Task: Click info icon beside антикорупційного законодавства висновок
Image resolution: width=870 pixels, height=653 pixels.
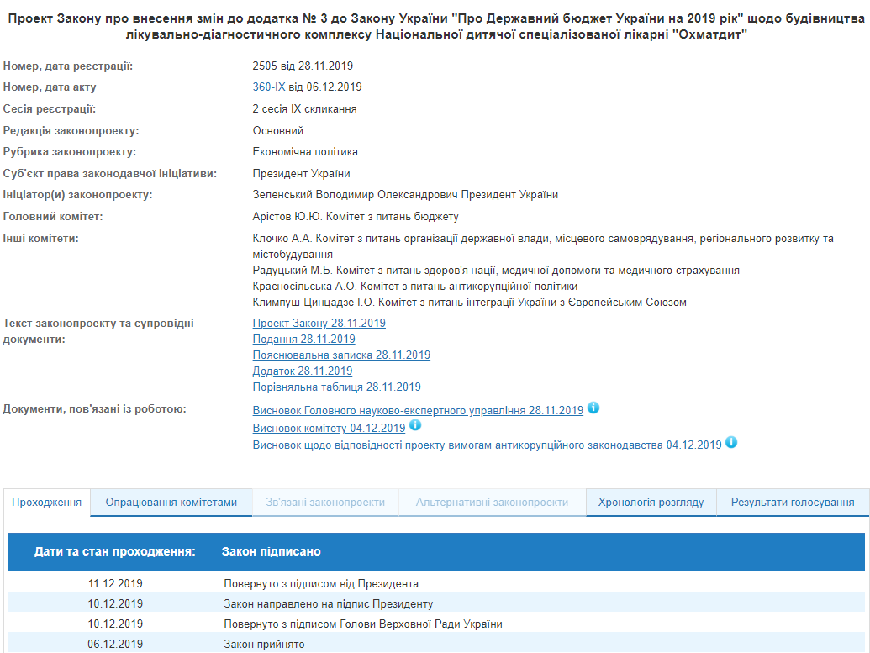Action: (x=731, y=442)
